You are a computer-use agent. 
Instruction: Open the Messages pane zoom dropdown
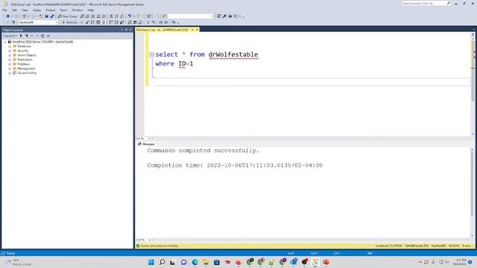pos(149,240)
